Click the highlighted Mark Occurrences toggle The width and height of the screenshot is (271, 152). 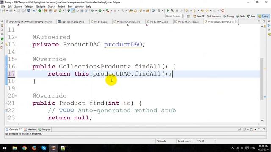point(73,11)
